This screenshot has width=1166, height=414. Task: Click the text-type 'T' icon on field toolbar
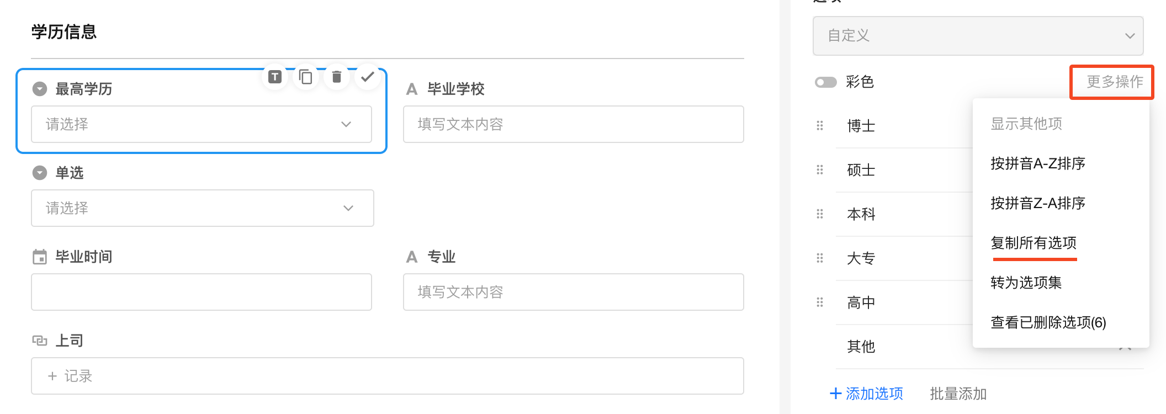275,77
